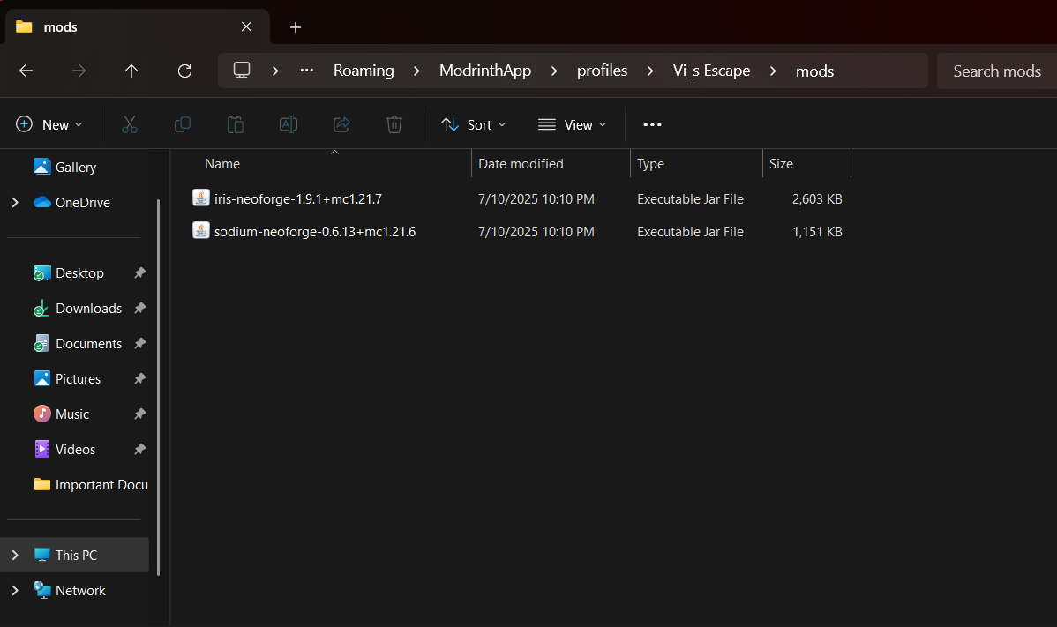Screen dimensions: 1057x627
Task: Open the Sort dropdown menu
Action: [473, 124]
